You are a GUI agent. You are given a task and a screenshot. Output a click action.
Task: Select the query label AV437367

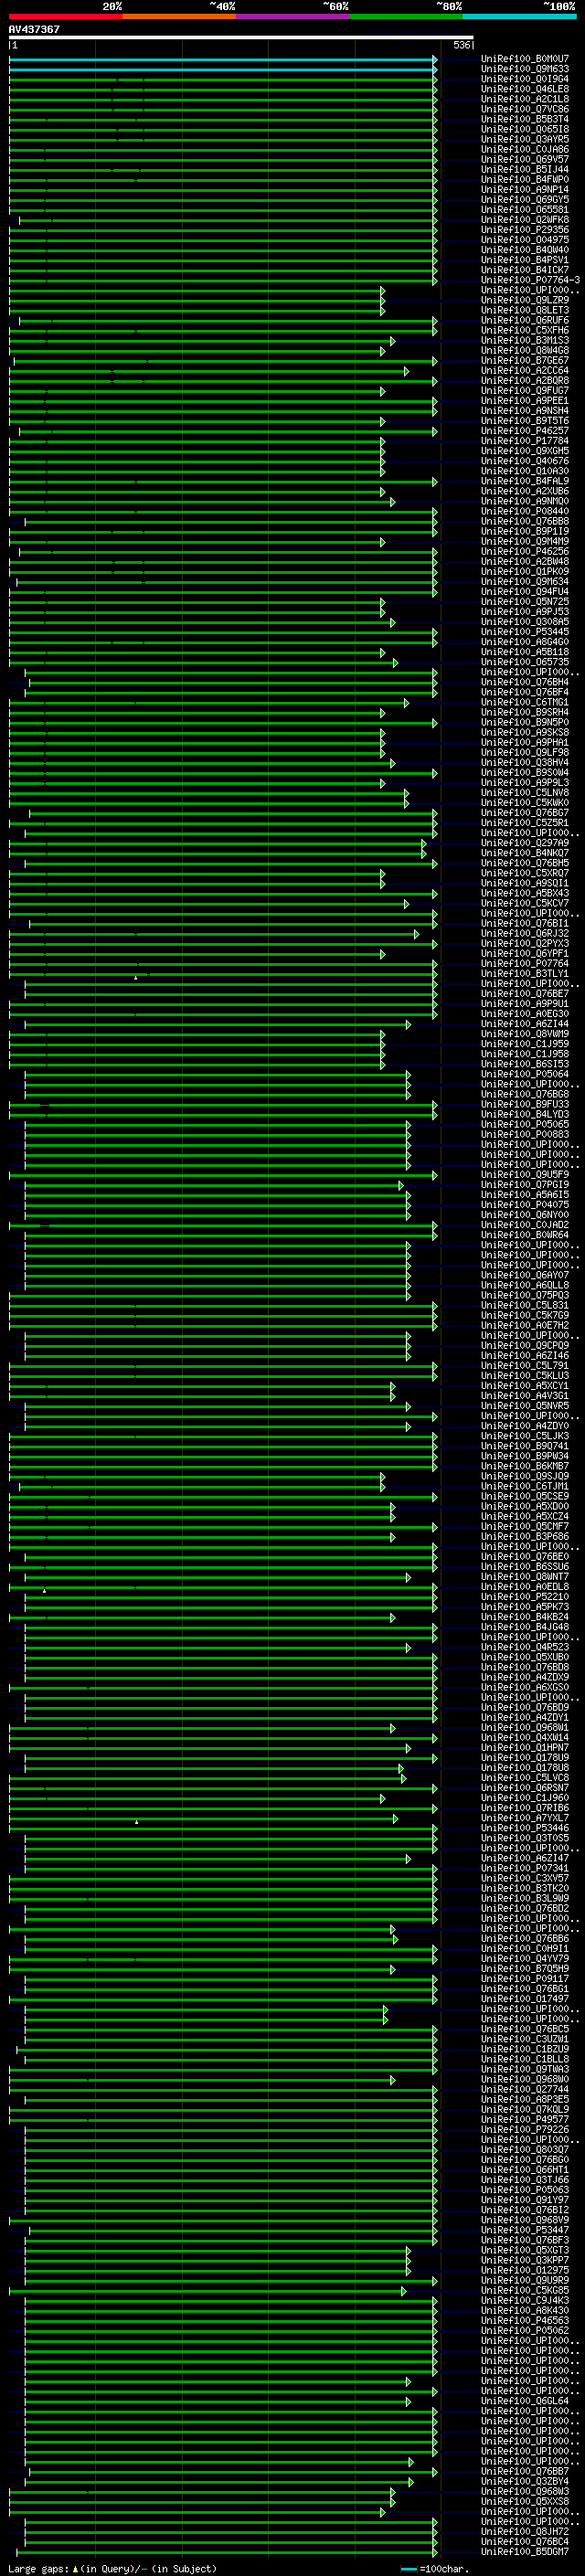click(34, 29)
